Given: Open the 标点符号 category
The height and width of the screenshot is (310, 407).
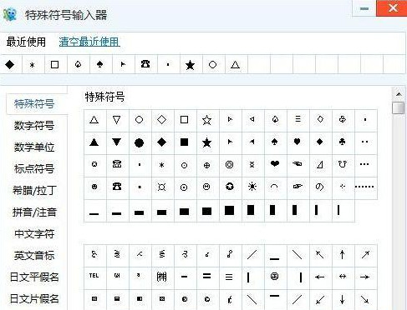Looking at the screenshot, I should (x=34, y=169).
